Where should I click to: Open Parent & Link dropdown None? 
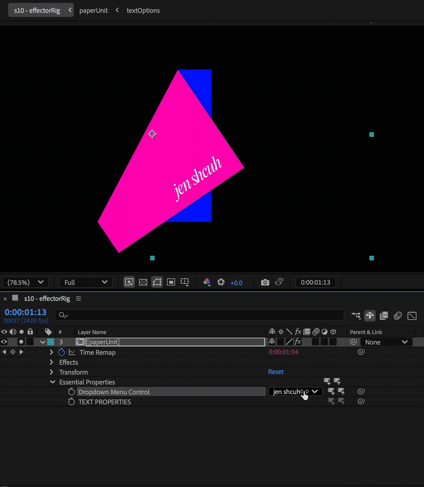pos(386,342)
